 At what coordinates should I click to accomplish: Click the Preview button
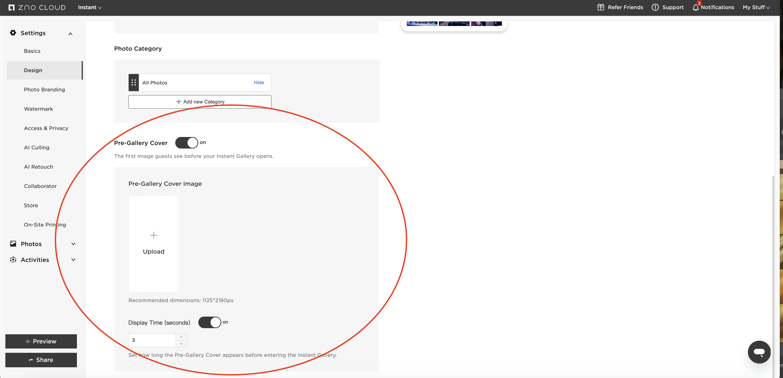41,341
